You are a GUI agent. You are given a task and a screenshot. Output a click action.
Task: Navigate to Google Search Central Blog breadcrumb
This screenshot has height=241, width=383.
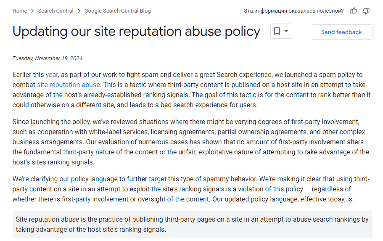point(117,11)
